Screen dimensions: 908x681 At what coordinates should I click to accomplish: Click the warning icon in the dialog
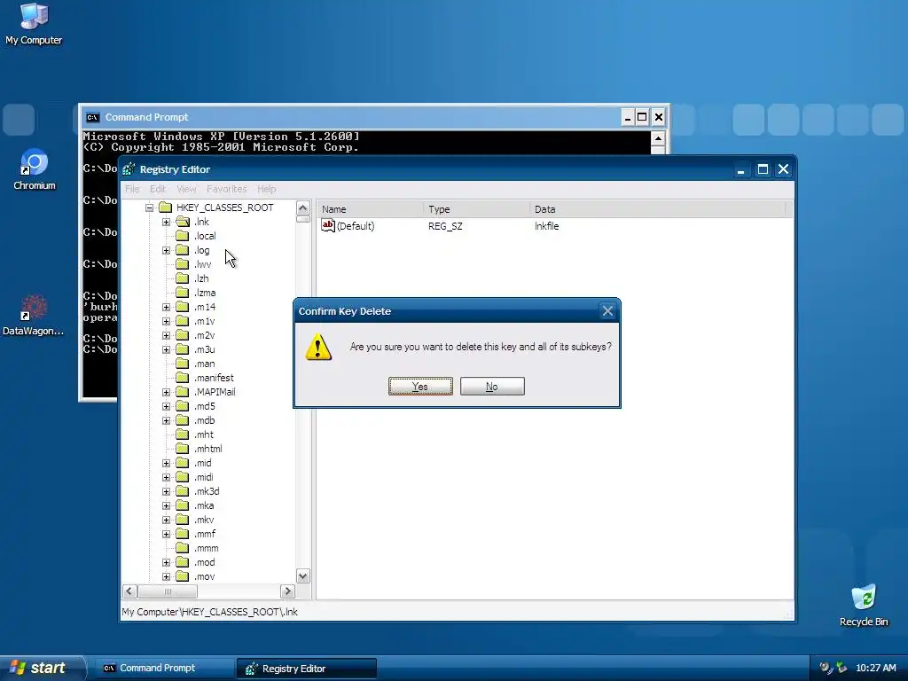point(318,347)
